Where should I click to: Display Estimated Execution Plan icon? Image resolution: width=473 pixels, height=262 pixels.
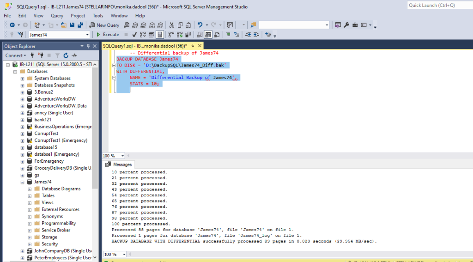click(x=143, y=35)
